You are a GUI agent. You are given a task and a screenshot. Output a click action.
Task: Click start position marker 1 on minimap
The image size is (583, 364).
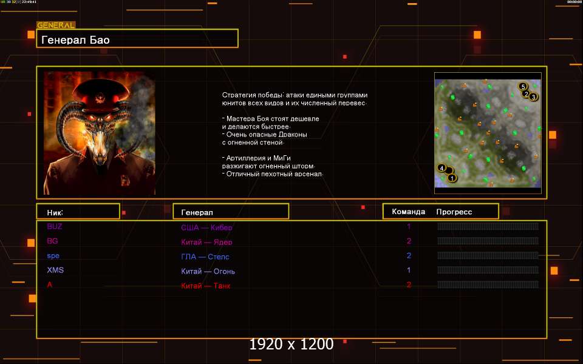click(452, 178)
